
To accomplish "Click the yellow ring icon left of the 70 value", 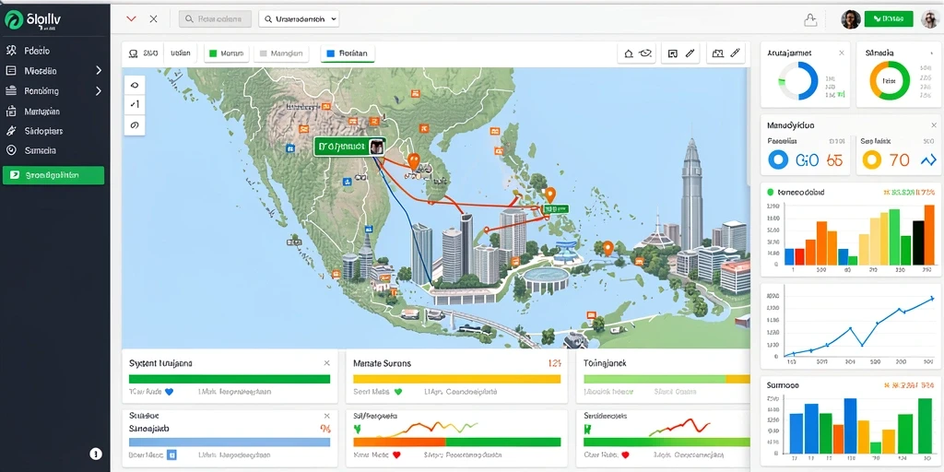I will [872, 159].
